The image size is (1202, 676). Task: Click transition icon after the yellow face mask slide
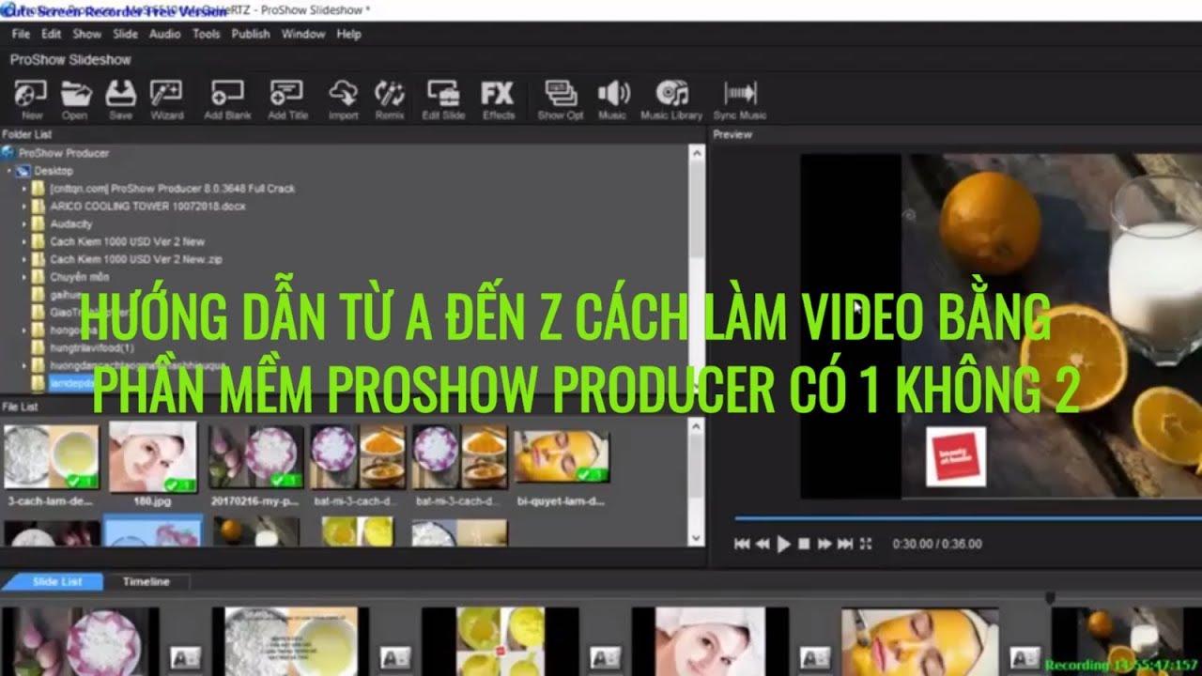(1024, 658)
